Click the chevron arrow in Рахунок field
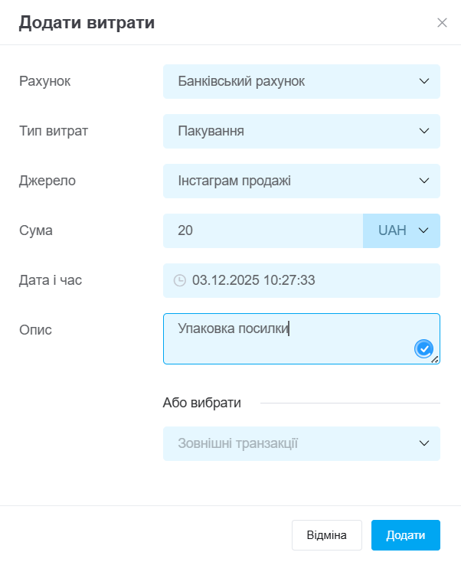This screenshot has height=562, width=461. click(425, 81)
